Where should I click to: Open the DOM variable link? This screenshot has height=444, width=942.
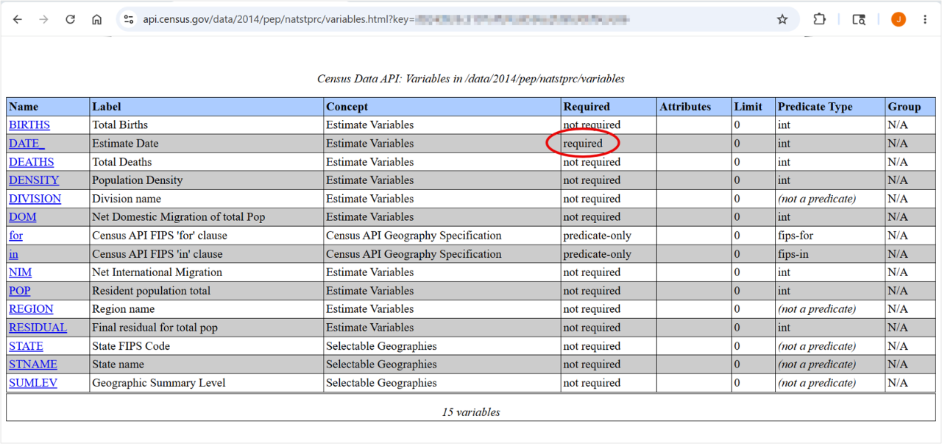coord(22,217)
